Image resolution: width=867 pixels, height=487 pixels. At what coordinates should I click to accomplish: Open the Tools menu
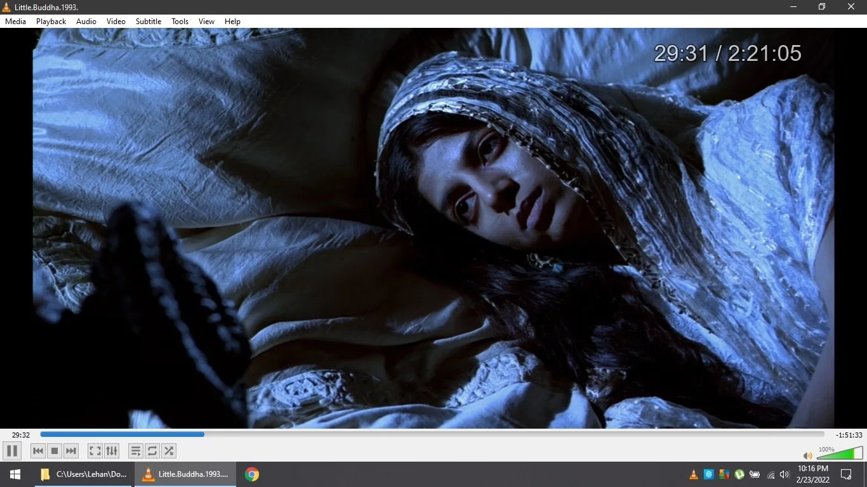[x=180, y=22]
